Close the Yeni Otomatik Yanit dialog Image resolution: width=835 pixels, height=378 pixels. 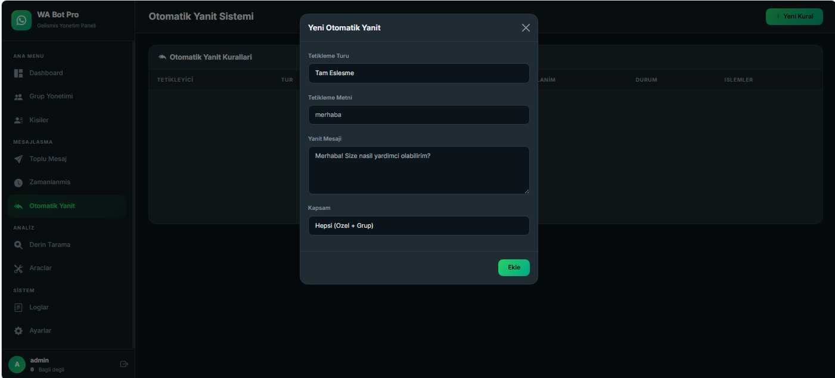pyautogui.click(x=526, y=28)
